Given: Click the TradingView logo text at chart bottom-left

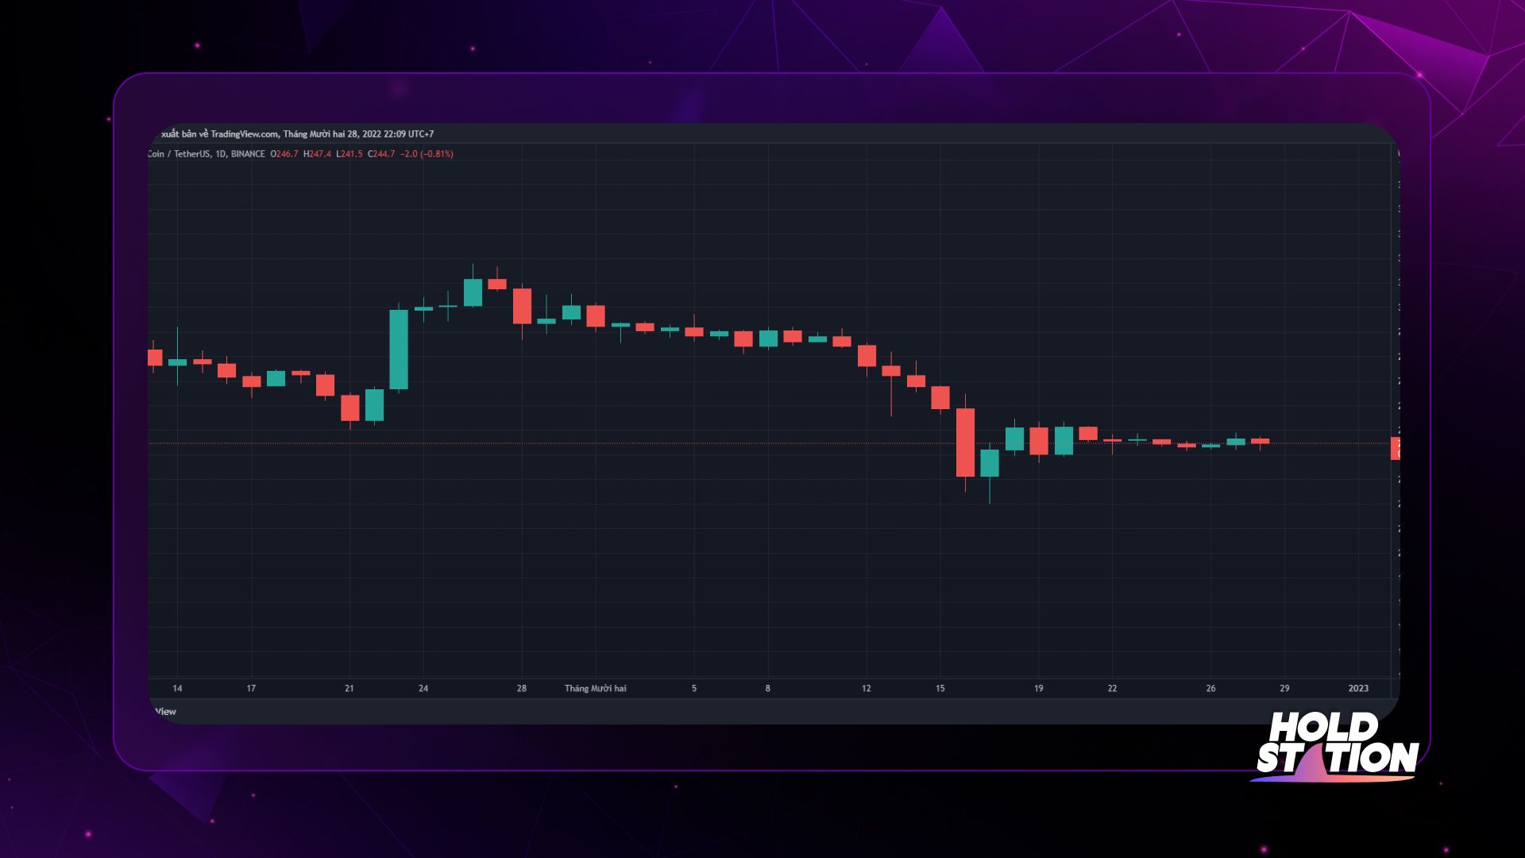Looking at the screenshot, I should 165,712.
